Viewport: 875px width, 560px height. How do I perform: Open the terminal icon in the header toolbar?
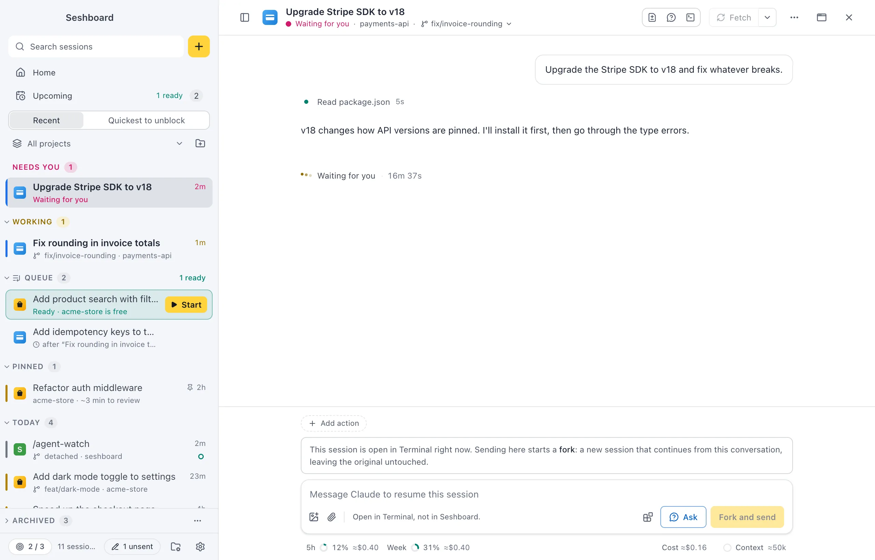coord(690,17)
